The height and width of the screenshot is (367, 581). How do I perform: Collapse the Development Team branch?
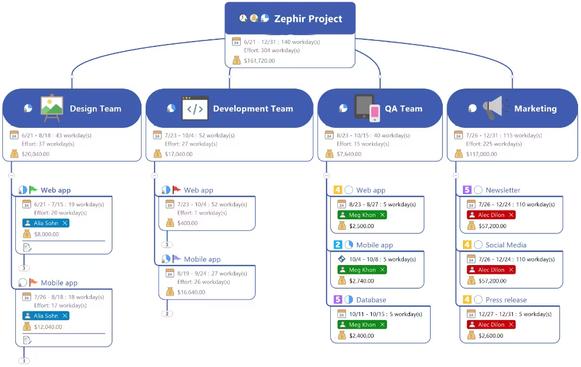pos(155,175)
